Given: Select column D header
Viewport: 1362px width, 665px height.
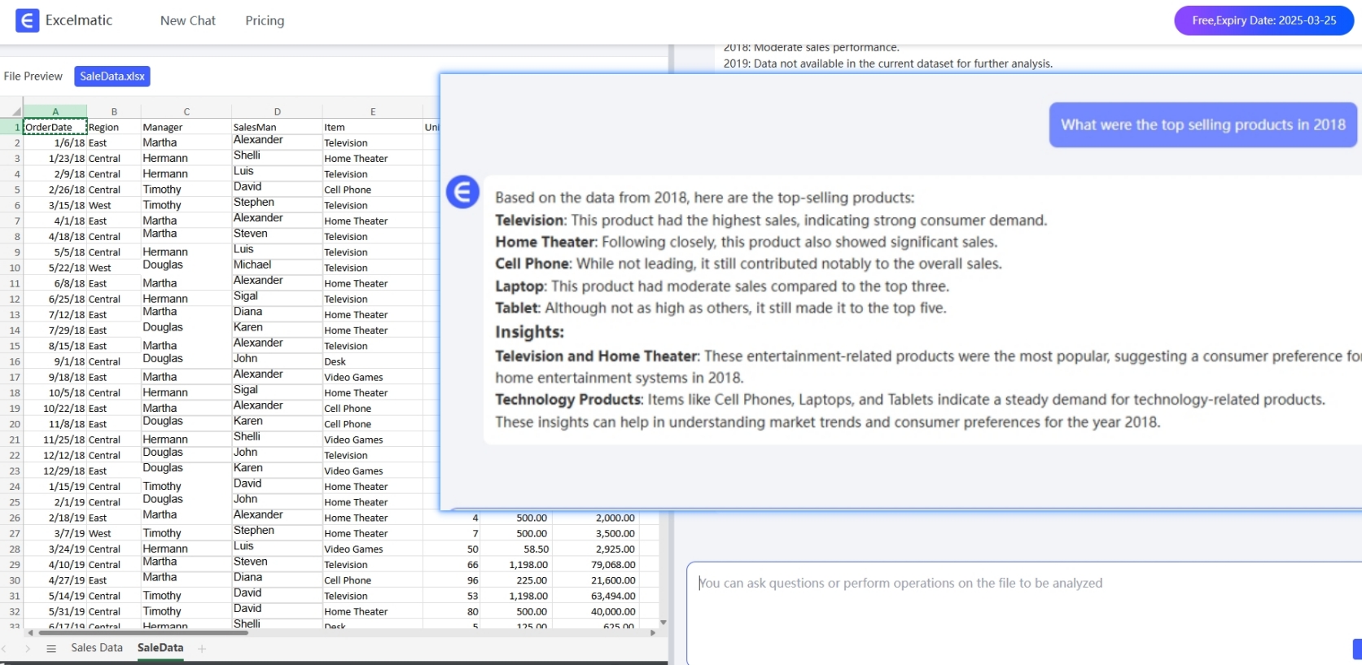Looking at the screenshot, I should (x=277, y=112).
